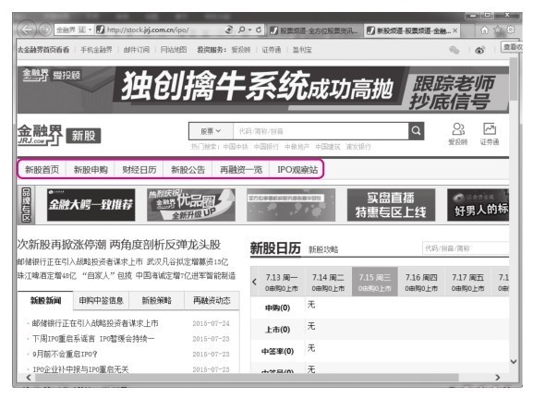Viewport: 533px width, 398px height.
Task: Open news 邮储银行正在引入战略投资者谋求上市 in list
Action: point(95,323)
